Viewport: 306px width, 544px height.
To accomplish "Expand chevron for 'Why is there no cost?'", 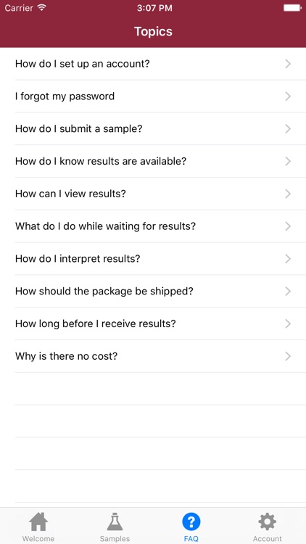I will 288,356.
